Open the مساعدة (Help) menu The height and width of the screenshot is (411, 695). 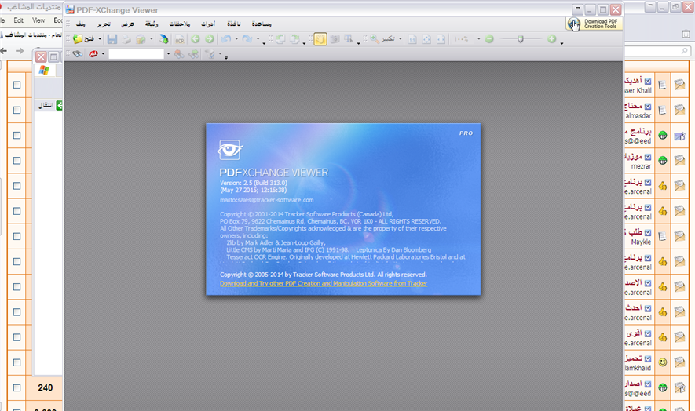(x=262, y=24)
